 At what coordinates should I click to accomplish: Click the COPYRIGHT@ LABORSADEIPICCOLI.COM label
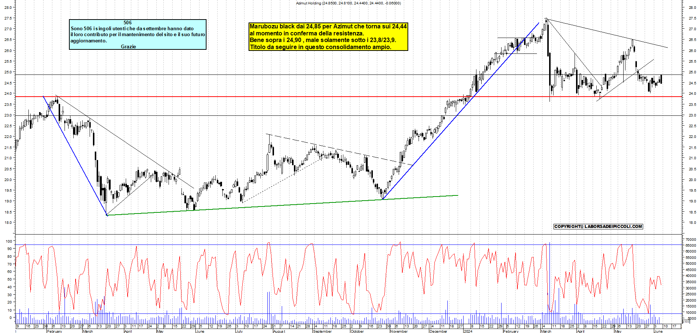click(598, 226)
